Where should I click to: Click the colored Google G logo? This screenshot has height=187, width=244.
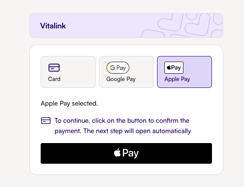tap(112, 68)
